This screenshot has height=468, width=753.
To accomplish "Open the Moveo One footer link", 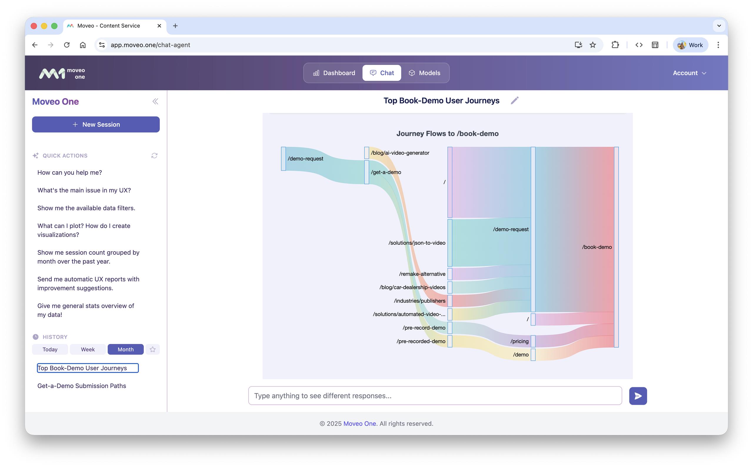I will tap(359, 423).
